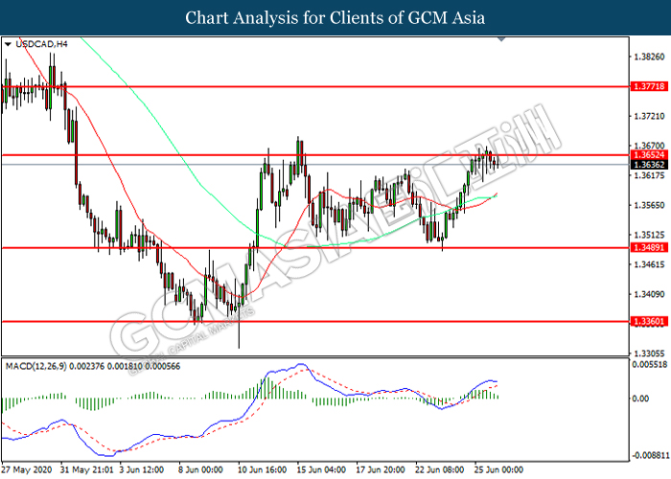Click the MACD 0.00 scale value
This screenshot has width=671, height=479.
[640, 399]
